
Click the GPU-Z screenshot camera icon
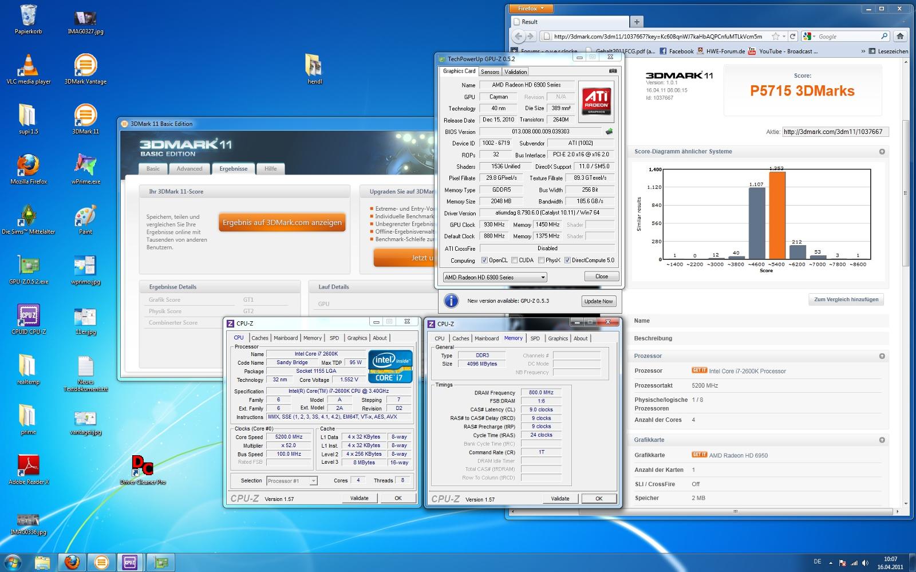[613, 71]
